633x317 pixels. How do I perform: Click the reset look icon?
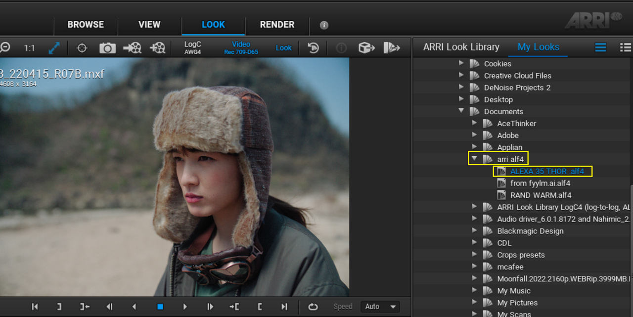[313, 48]
